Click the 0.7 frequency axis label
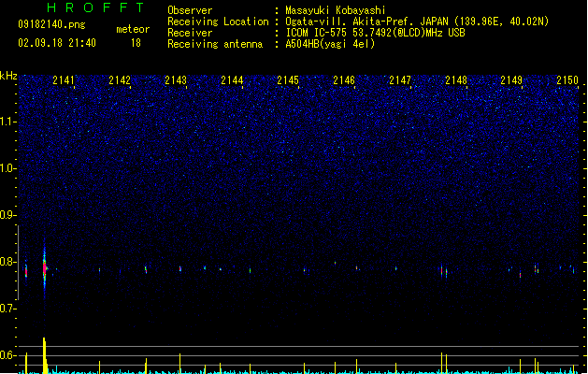Image resolution: width=588 pixels, height=374 pixels. (8, 309)
